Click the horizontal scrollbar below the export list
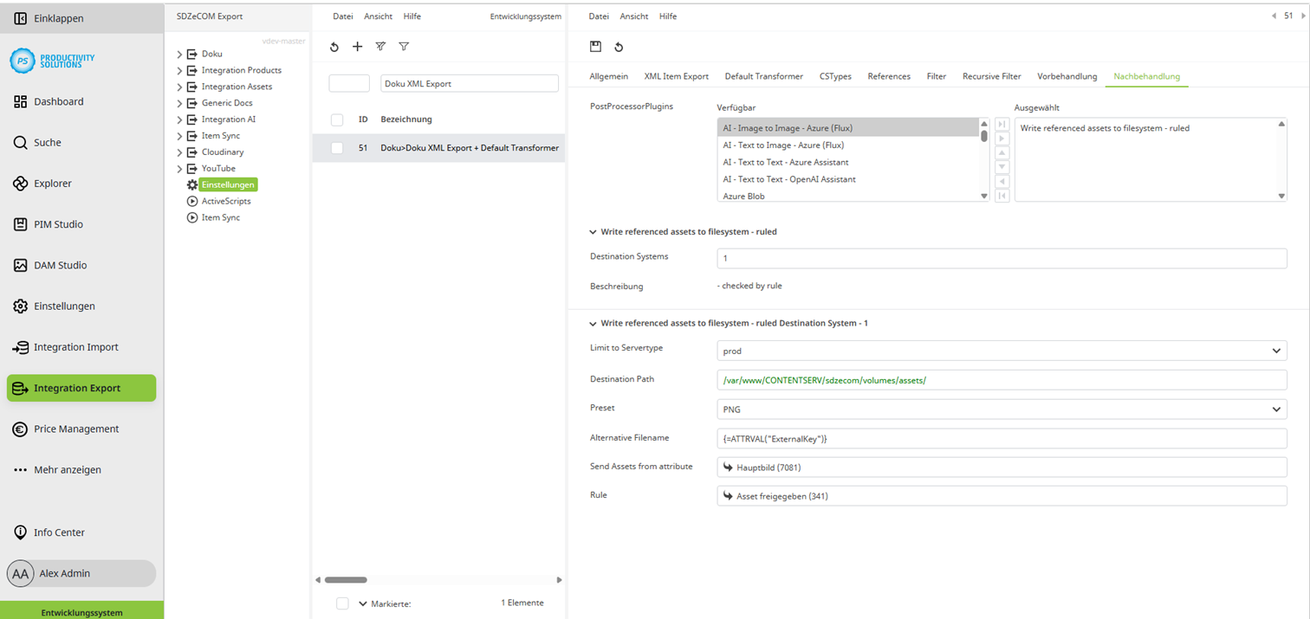1310x619 pixels. click(x=347, y=580)
